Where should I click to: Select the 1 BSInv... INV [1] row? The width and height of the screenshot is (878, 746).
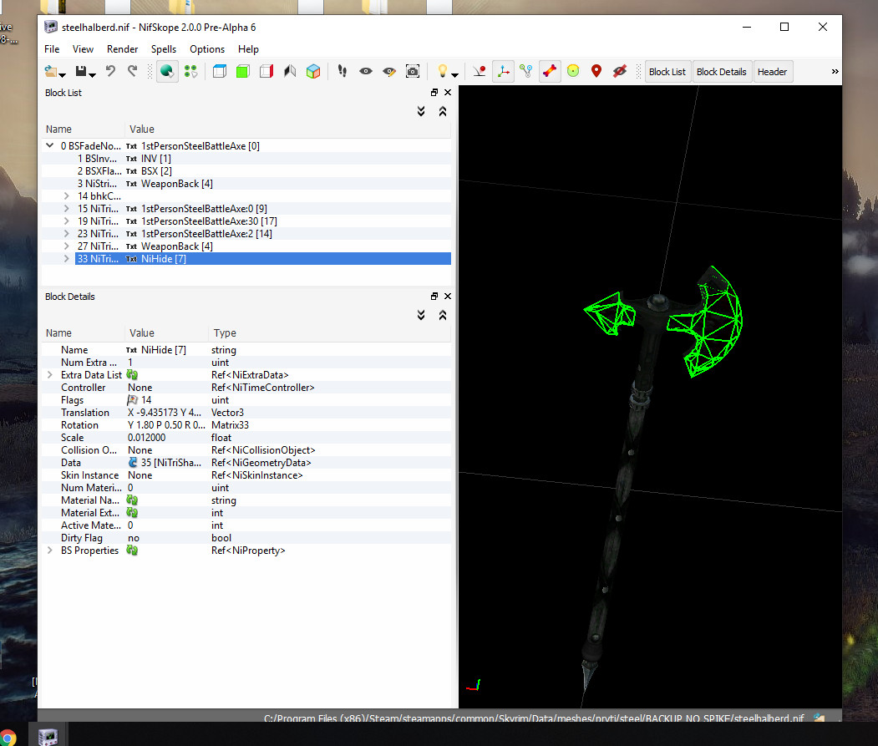click(x=246, y=159)
